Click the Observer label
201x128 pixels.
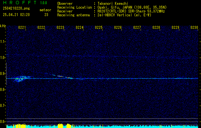point(65,4)
